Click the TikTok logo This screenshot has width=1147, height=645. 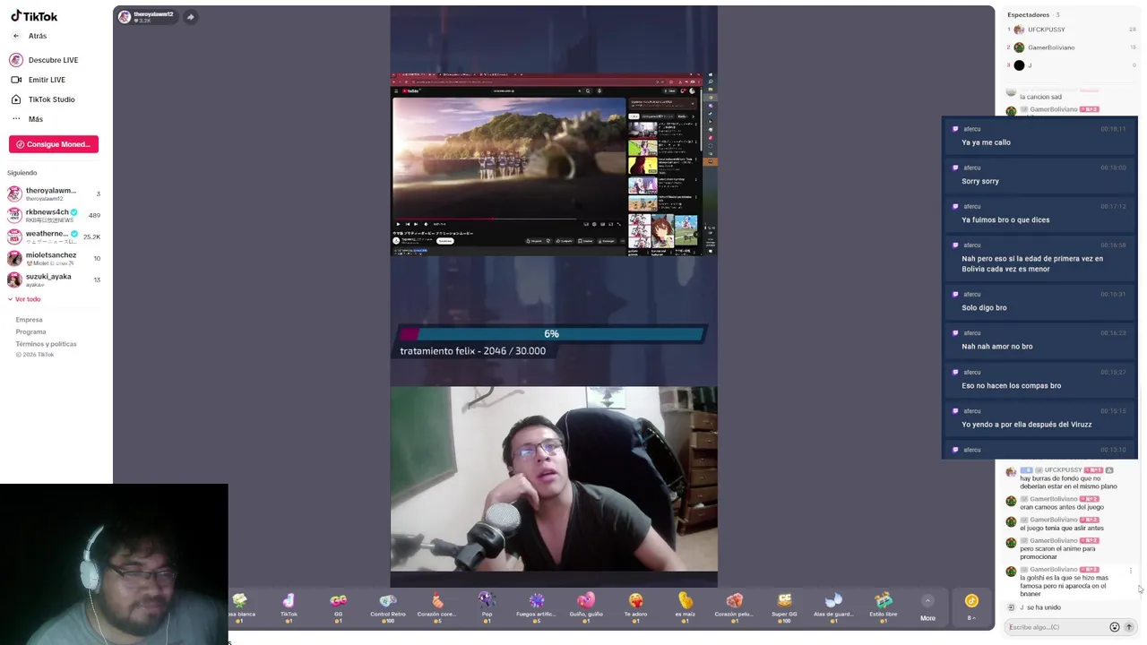34,16
